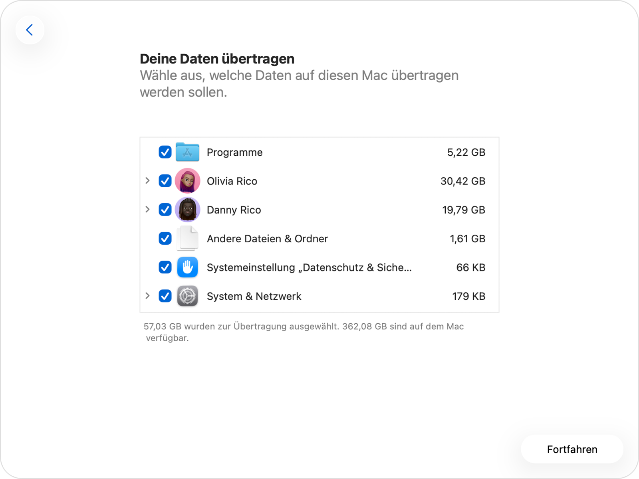Select the Danny Rico row
Screen dimensions: 639x479
(234, 210)
